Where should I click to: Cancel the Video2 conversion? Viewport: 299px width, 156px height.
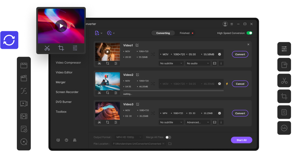[x=240, y=84]
